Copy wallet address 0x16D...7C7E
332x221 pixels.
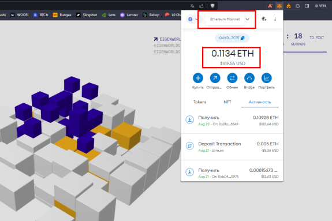pos(232,38)
